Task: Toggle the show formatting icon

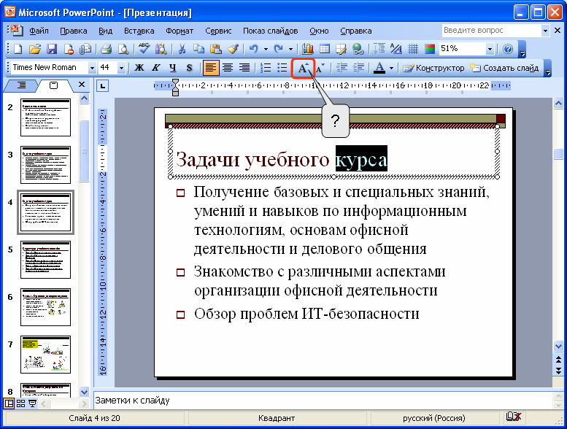Action: (x=396, y=49)
